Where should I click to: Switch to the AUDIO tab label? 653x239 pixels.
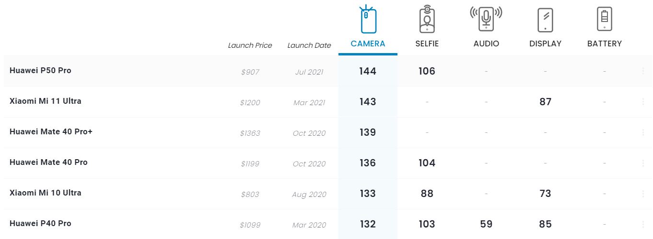coord(486,43)
